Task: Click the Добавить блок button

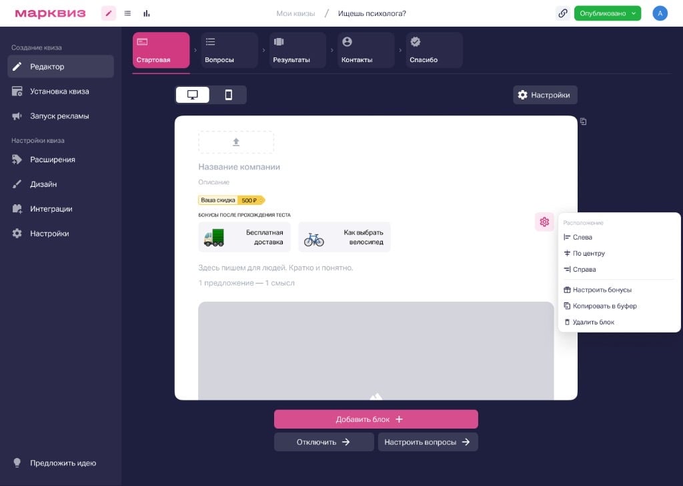Action: [376, 419]
